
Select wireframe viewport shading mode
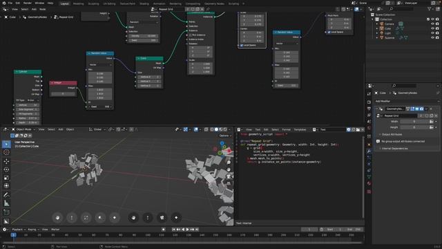(212, 129)
